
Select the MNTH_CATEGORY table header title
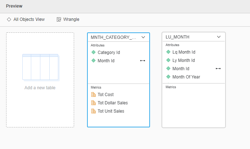point(113,37)
